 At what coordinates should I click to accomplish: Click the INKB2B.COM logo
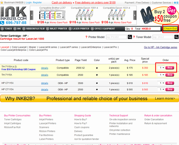tap(13, 13)
